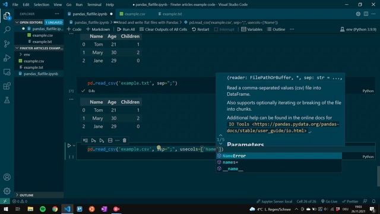
Task: Open the Accounts menu icon
Action: click(7, 177)
